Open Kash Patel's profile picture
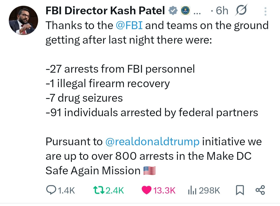 pyautogui.click(x=24, y=21)
